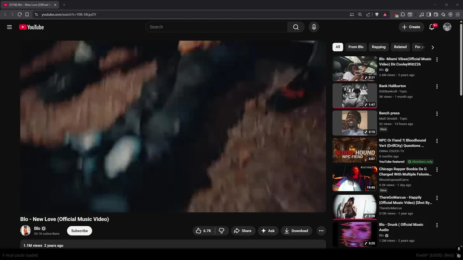This screenshot has width=463, height=260.
Task: Open options for ThereGoMarcus - Happily video
Action: point(437,198)
